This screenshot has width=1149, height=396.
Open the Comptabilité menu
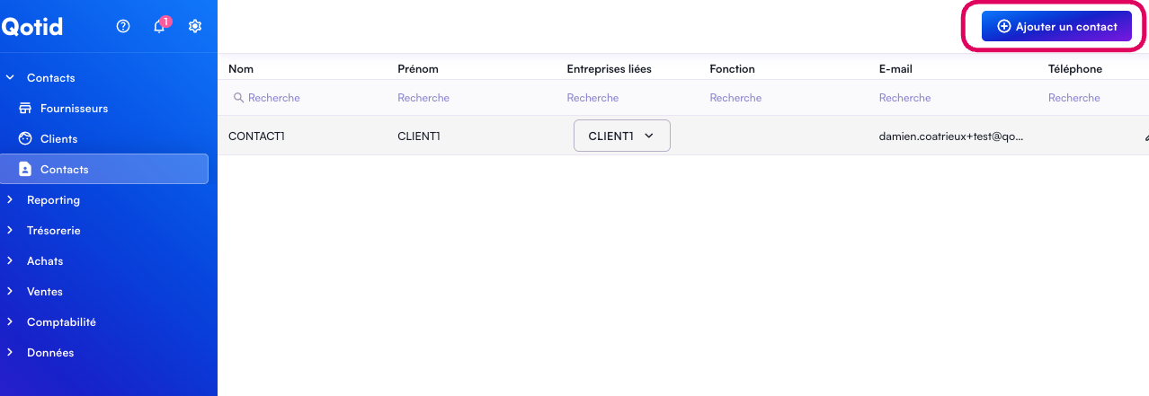[61, 322]
